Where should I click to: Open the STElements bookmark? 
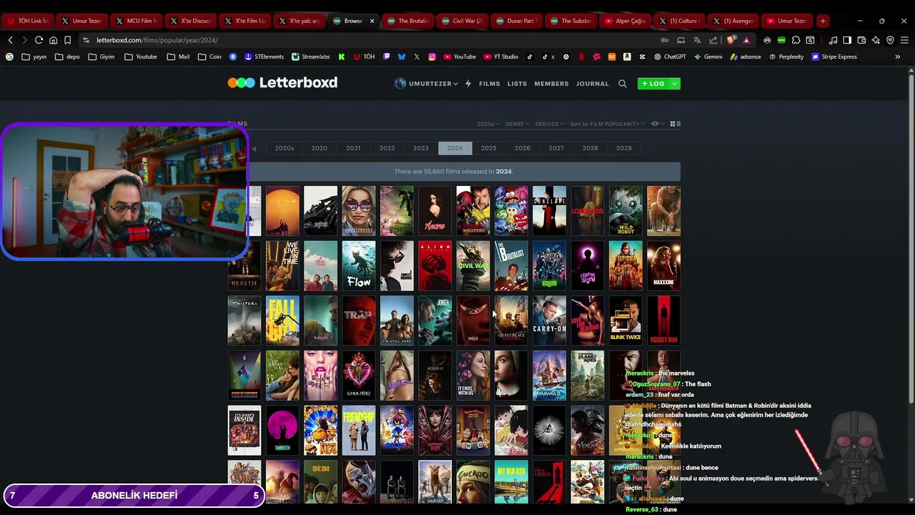[x=264, y=57]
